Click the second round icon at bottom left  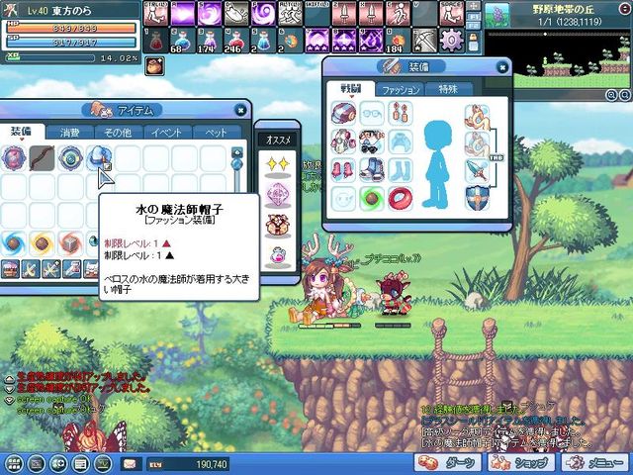click(37, 464)
